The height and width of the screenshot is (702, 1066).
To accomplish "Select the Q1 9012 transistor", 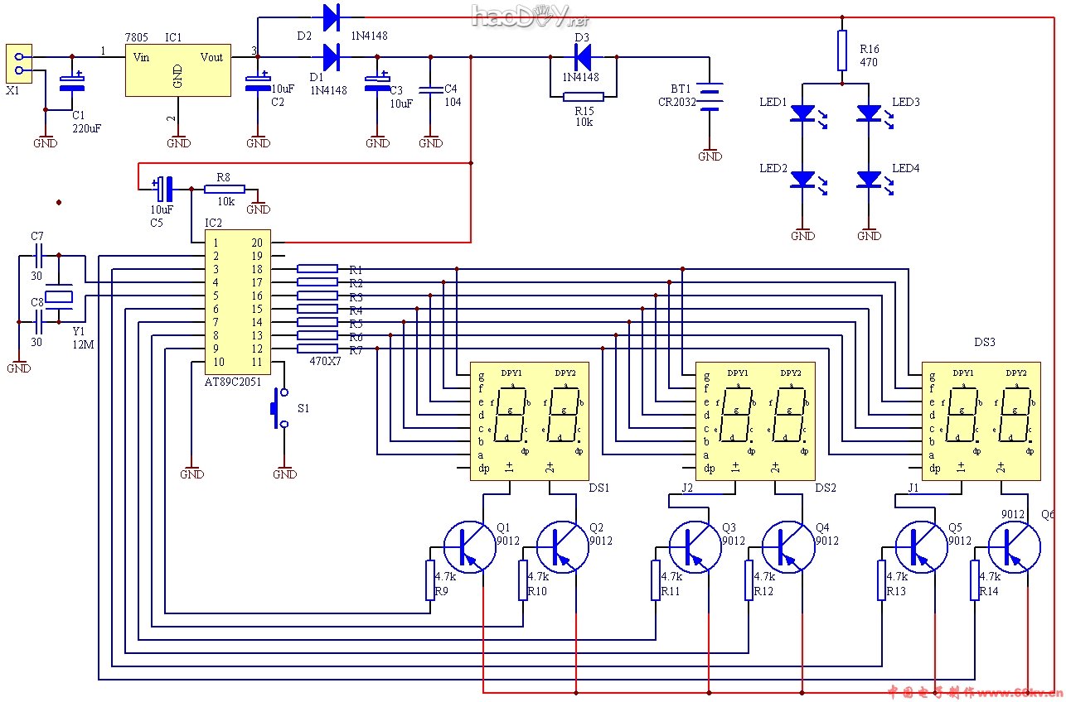I will click(469, 546).
